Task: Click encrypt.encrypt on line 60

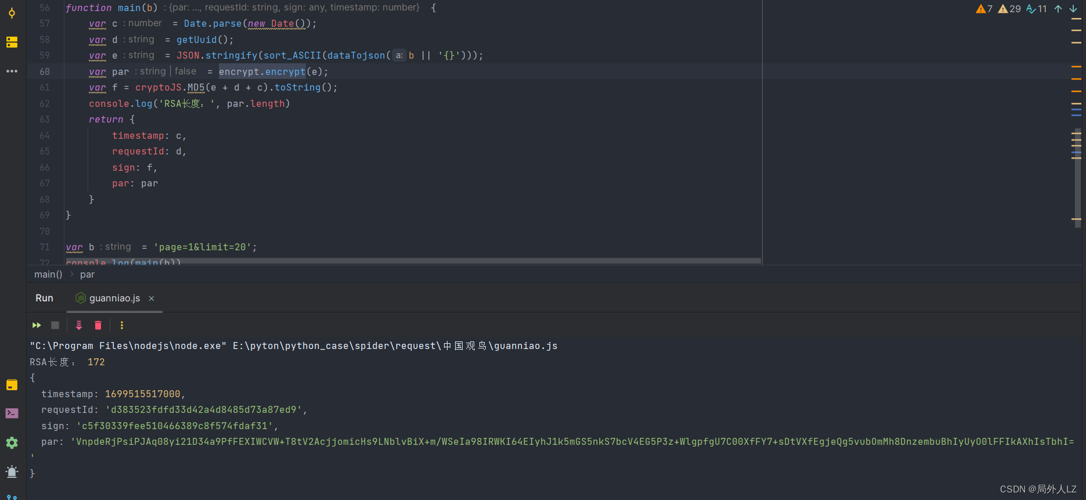Action: pos(262,71)
